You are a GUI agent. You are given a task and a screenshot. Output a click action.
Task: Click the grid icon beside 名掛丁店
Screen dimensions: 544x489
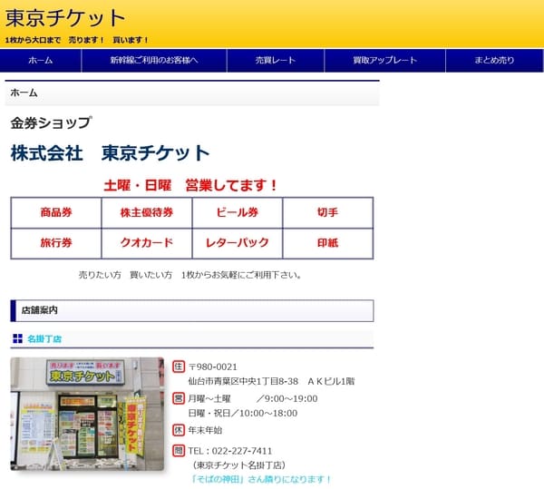point(17,338)
